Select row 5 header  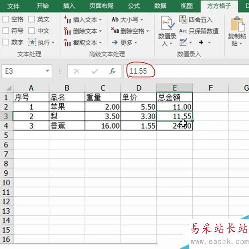pyautogui.click(x=6, y=135)
